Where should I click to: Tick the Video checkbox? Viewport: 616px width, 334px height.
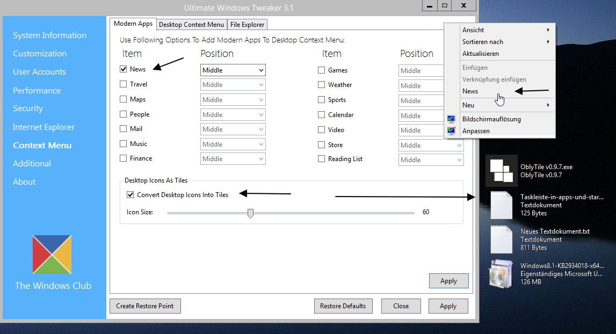(x=321, y=129)
